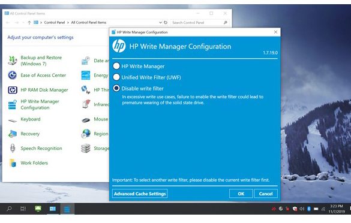Select the HP Write Manager radio button
The width and height of the screenshot is (351, 223).
(116, 66)
